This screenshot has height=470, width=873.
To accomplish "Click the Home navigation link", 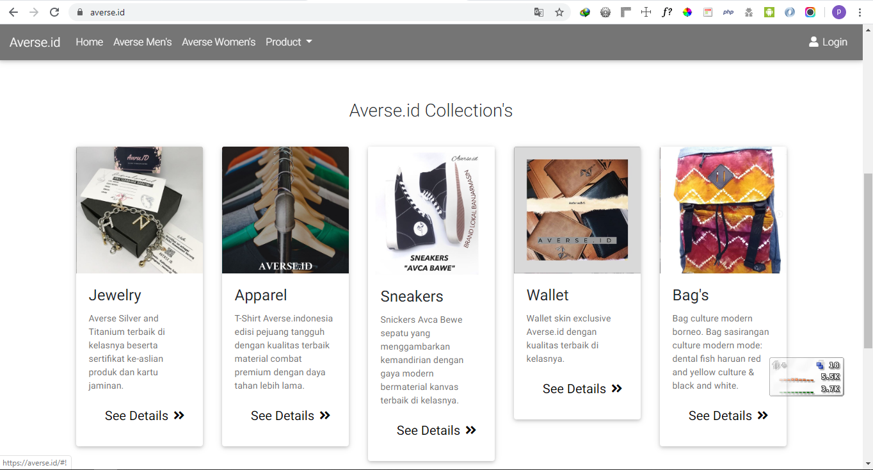I will click(x=89, y=42).
